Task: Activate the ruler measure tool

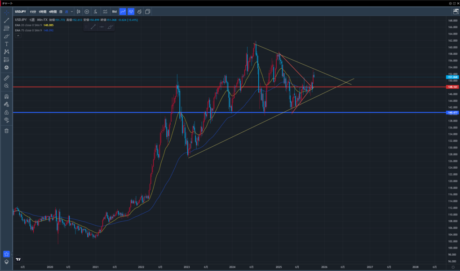Action: click(6, 78)
